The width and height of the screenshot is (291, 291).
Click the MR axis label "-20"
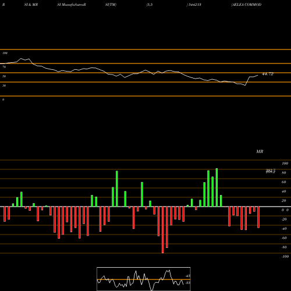284,219
